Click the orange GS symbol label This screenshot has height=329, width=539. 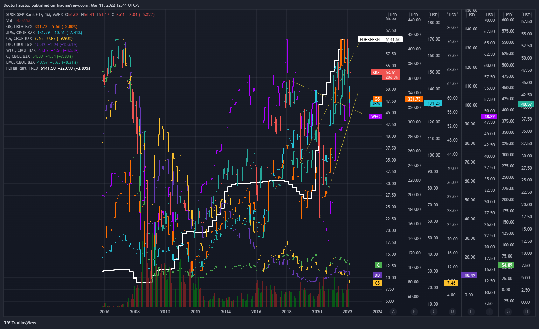pyautogui.click(x=377, y=99)
